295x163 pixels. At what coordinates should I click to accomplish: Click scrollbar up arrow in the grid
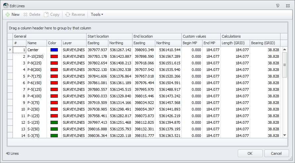pos(285,49)
